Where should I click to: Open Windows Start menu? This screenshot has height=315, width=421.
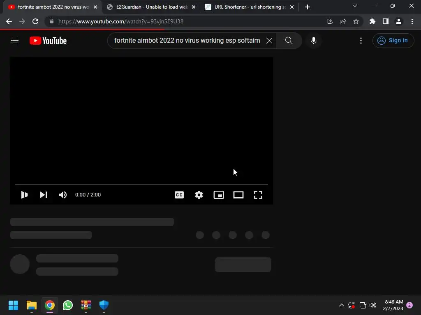click(13, 305)
